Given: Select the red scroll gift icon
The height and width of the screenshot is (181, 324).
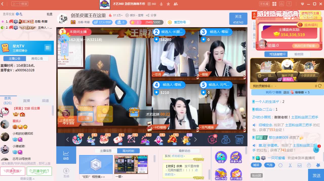Looking at the screenshot, I should [x=172, y=139].
